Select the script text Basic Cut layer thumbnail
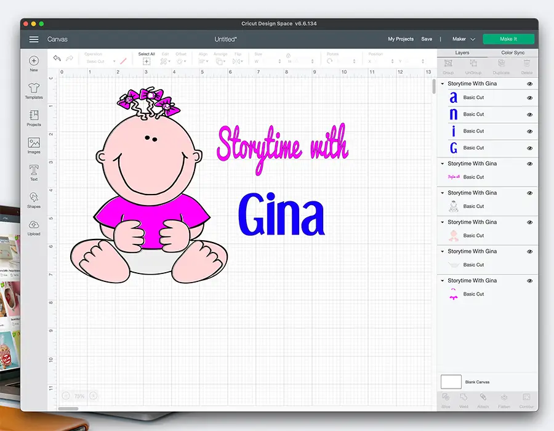This screenshot has height=431, width=554. [x=454, y=177]
